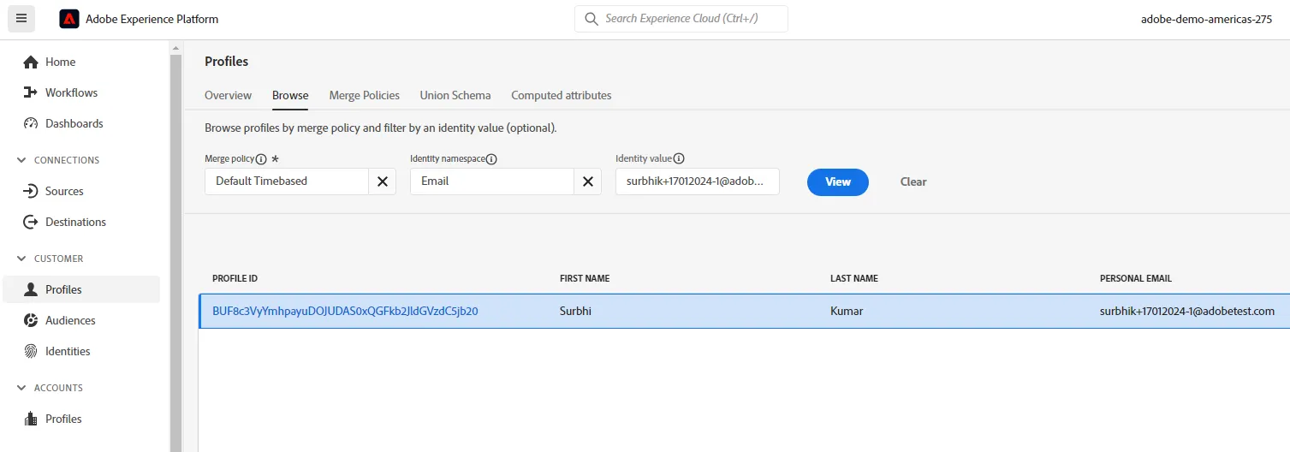Open the hamburger navigation menu
Image resolution: width=1290 pixels, height=452 pixels.
point(21,18)
